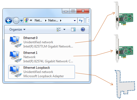
Task: Open the view options dropdown arrow
Action: (x=65, y=29)
